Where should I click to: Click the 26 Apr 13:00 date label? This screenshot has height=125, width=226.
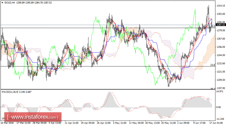click(104, 123)
